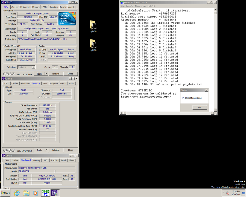Click the memory Size value 2 GBytes
This screenshot has width=246, height=197.
pyautogui.click(x=24, y=94)
